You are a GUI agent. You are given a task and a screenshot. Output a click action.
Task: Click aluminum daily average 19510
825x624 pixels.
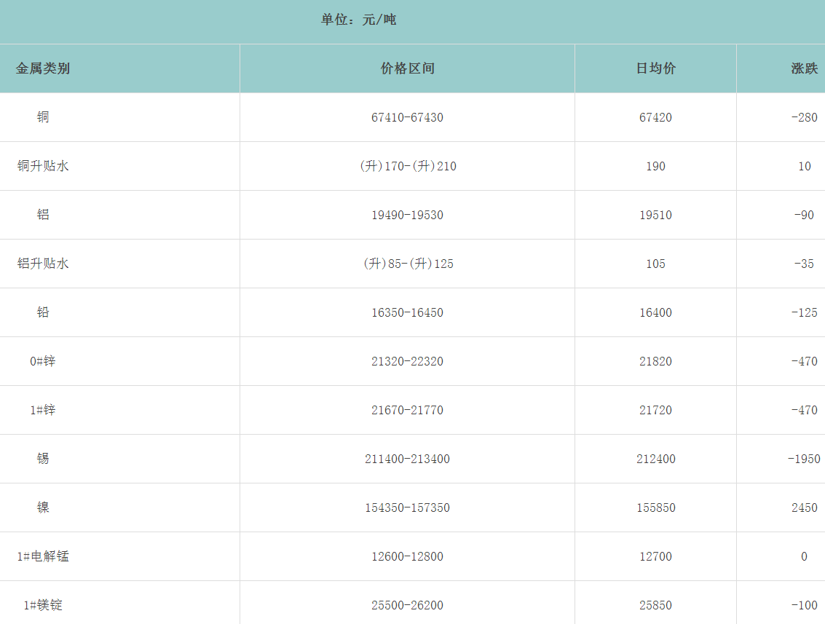coord(655,215)
